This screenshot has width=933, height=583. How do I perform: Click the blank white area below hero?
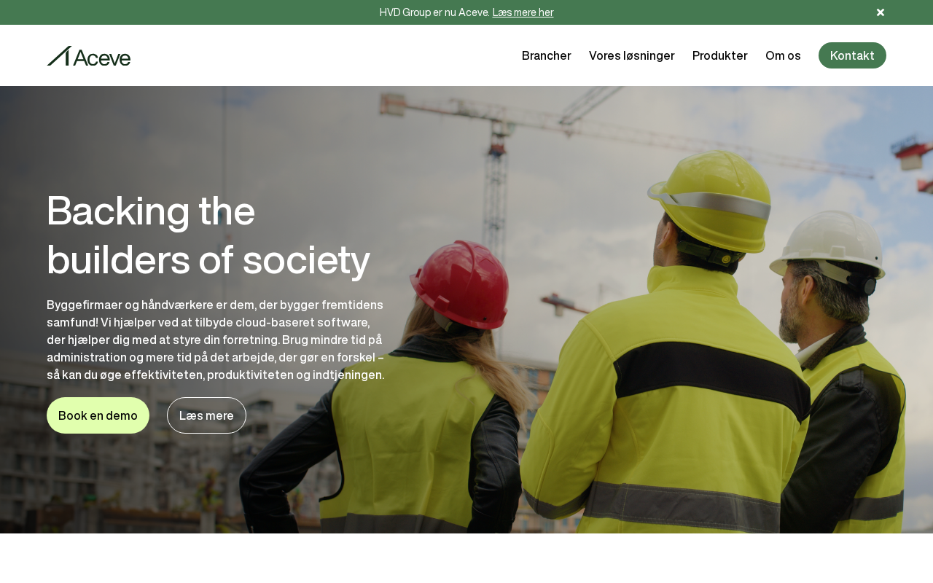click(x=466, y=558)
